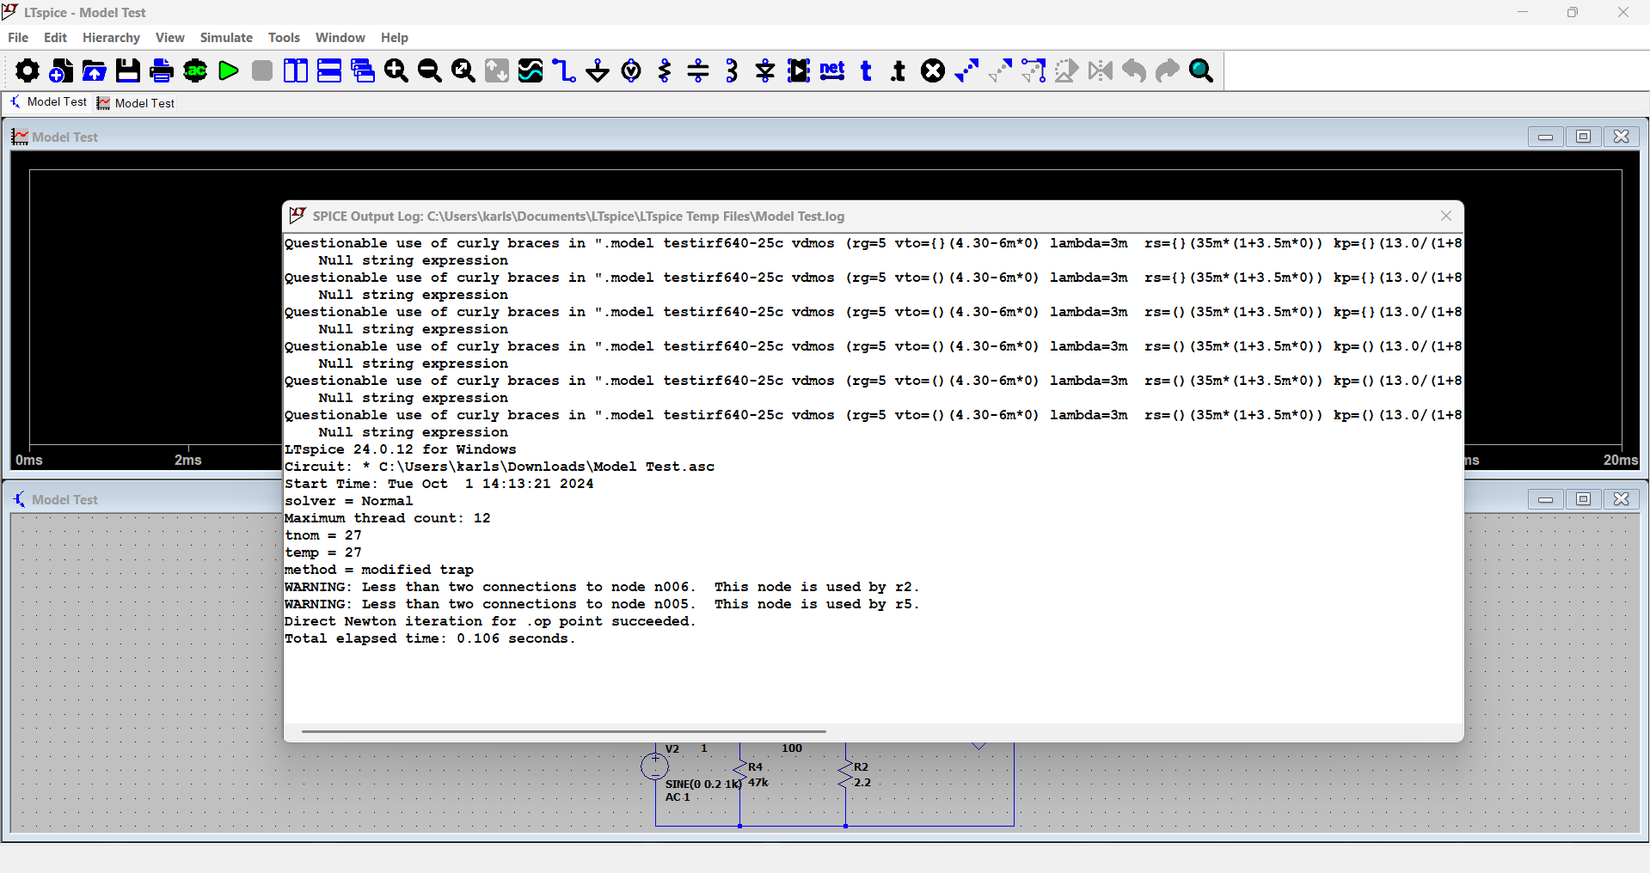The height and width of the screenshot is (873, 1650).
Task: Open Configure Analysis (.ac) icon
Action: (195, 70)
